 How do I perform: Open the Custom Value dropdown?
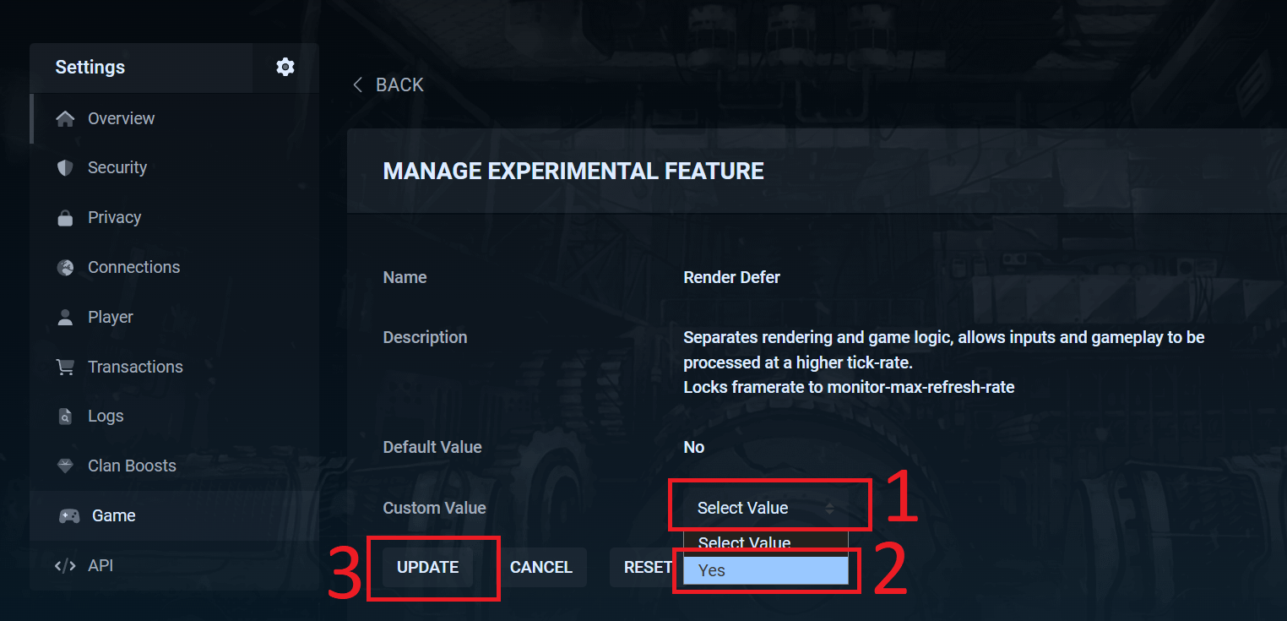tap(765, 508)
